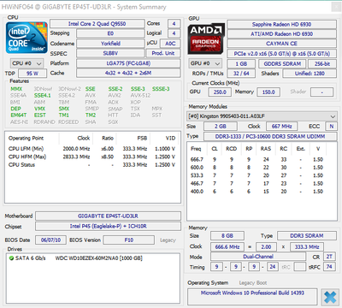Click the BIOS Date 06/07/10 field

point(50,240)
